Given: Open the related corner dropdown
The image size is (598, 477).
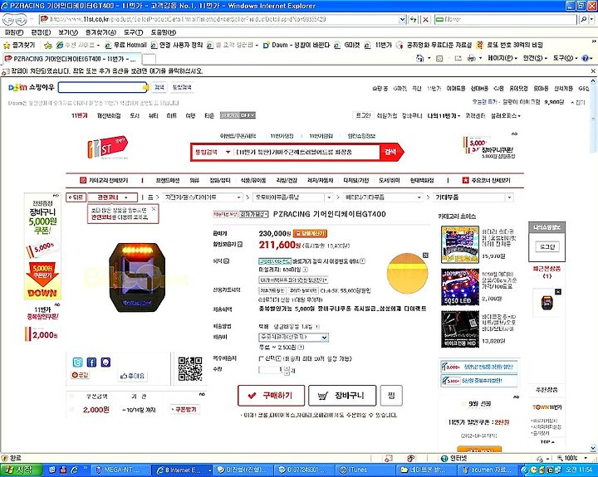Looking at the screenshot, I should 112,197.
